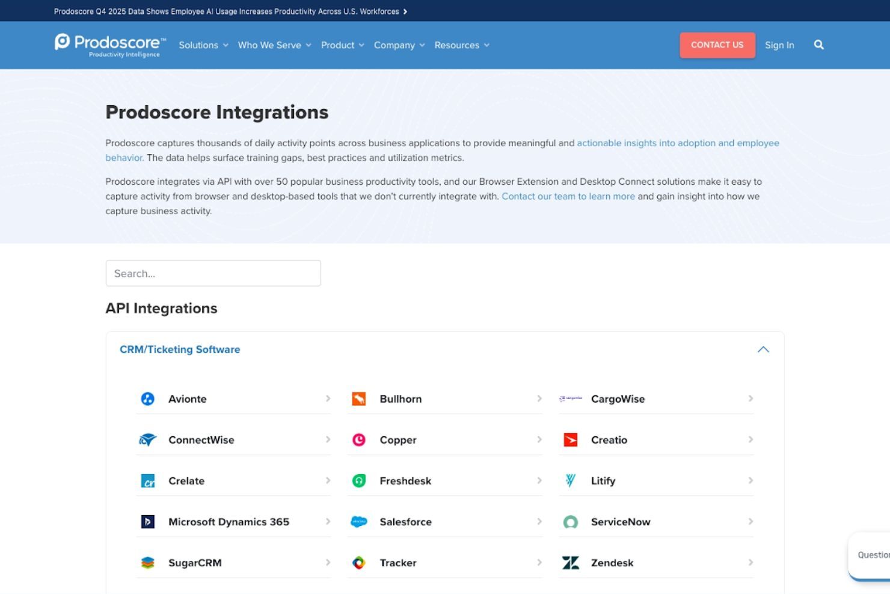Select the Zendesk logo icon
This screenshot has height=594, width=890.
570,563
